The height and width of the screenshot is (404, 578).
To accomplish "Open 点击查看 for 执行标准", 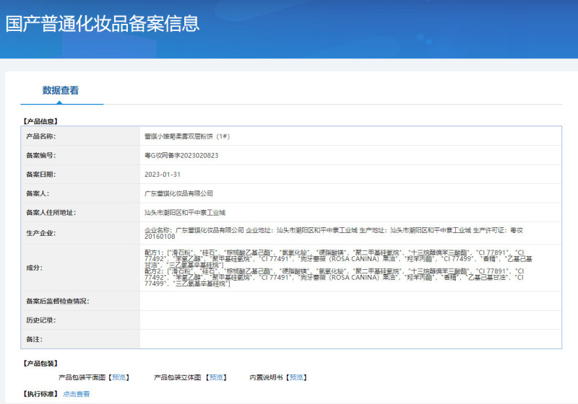I will [77, 394].
